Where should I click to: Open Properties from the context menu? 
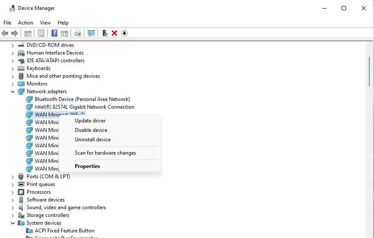tap(87, 166)
